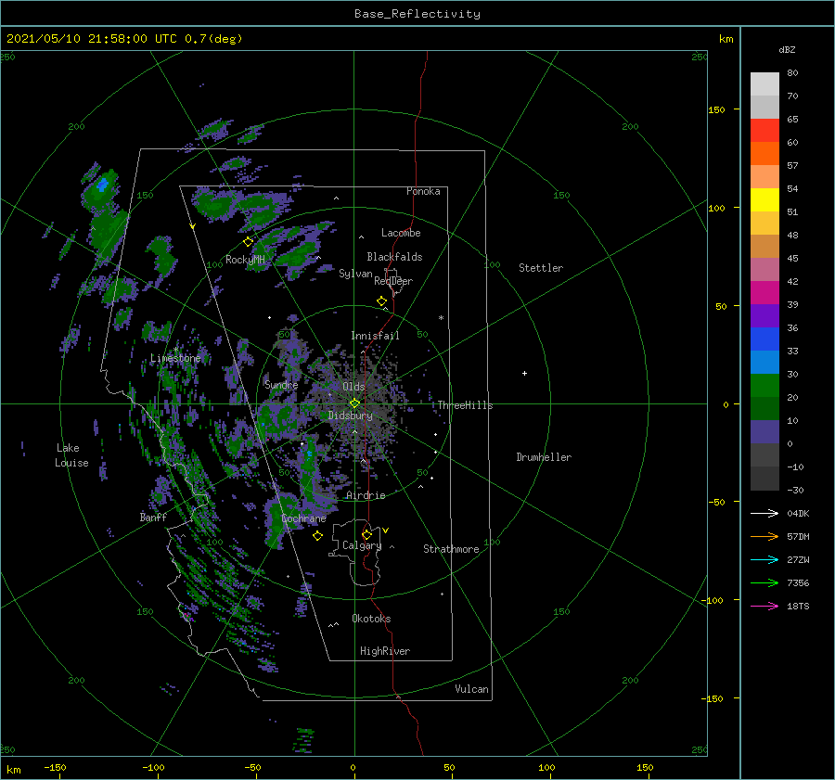Click the Okotoks label
This screenshot has height=780, width=835.
tap(372, 618)
